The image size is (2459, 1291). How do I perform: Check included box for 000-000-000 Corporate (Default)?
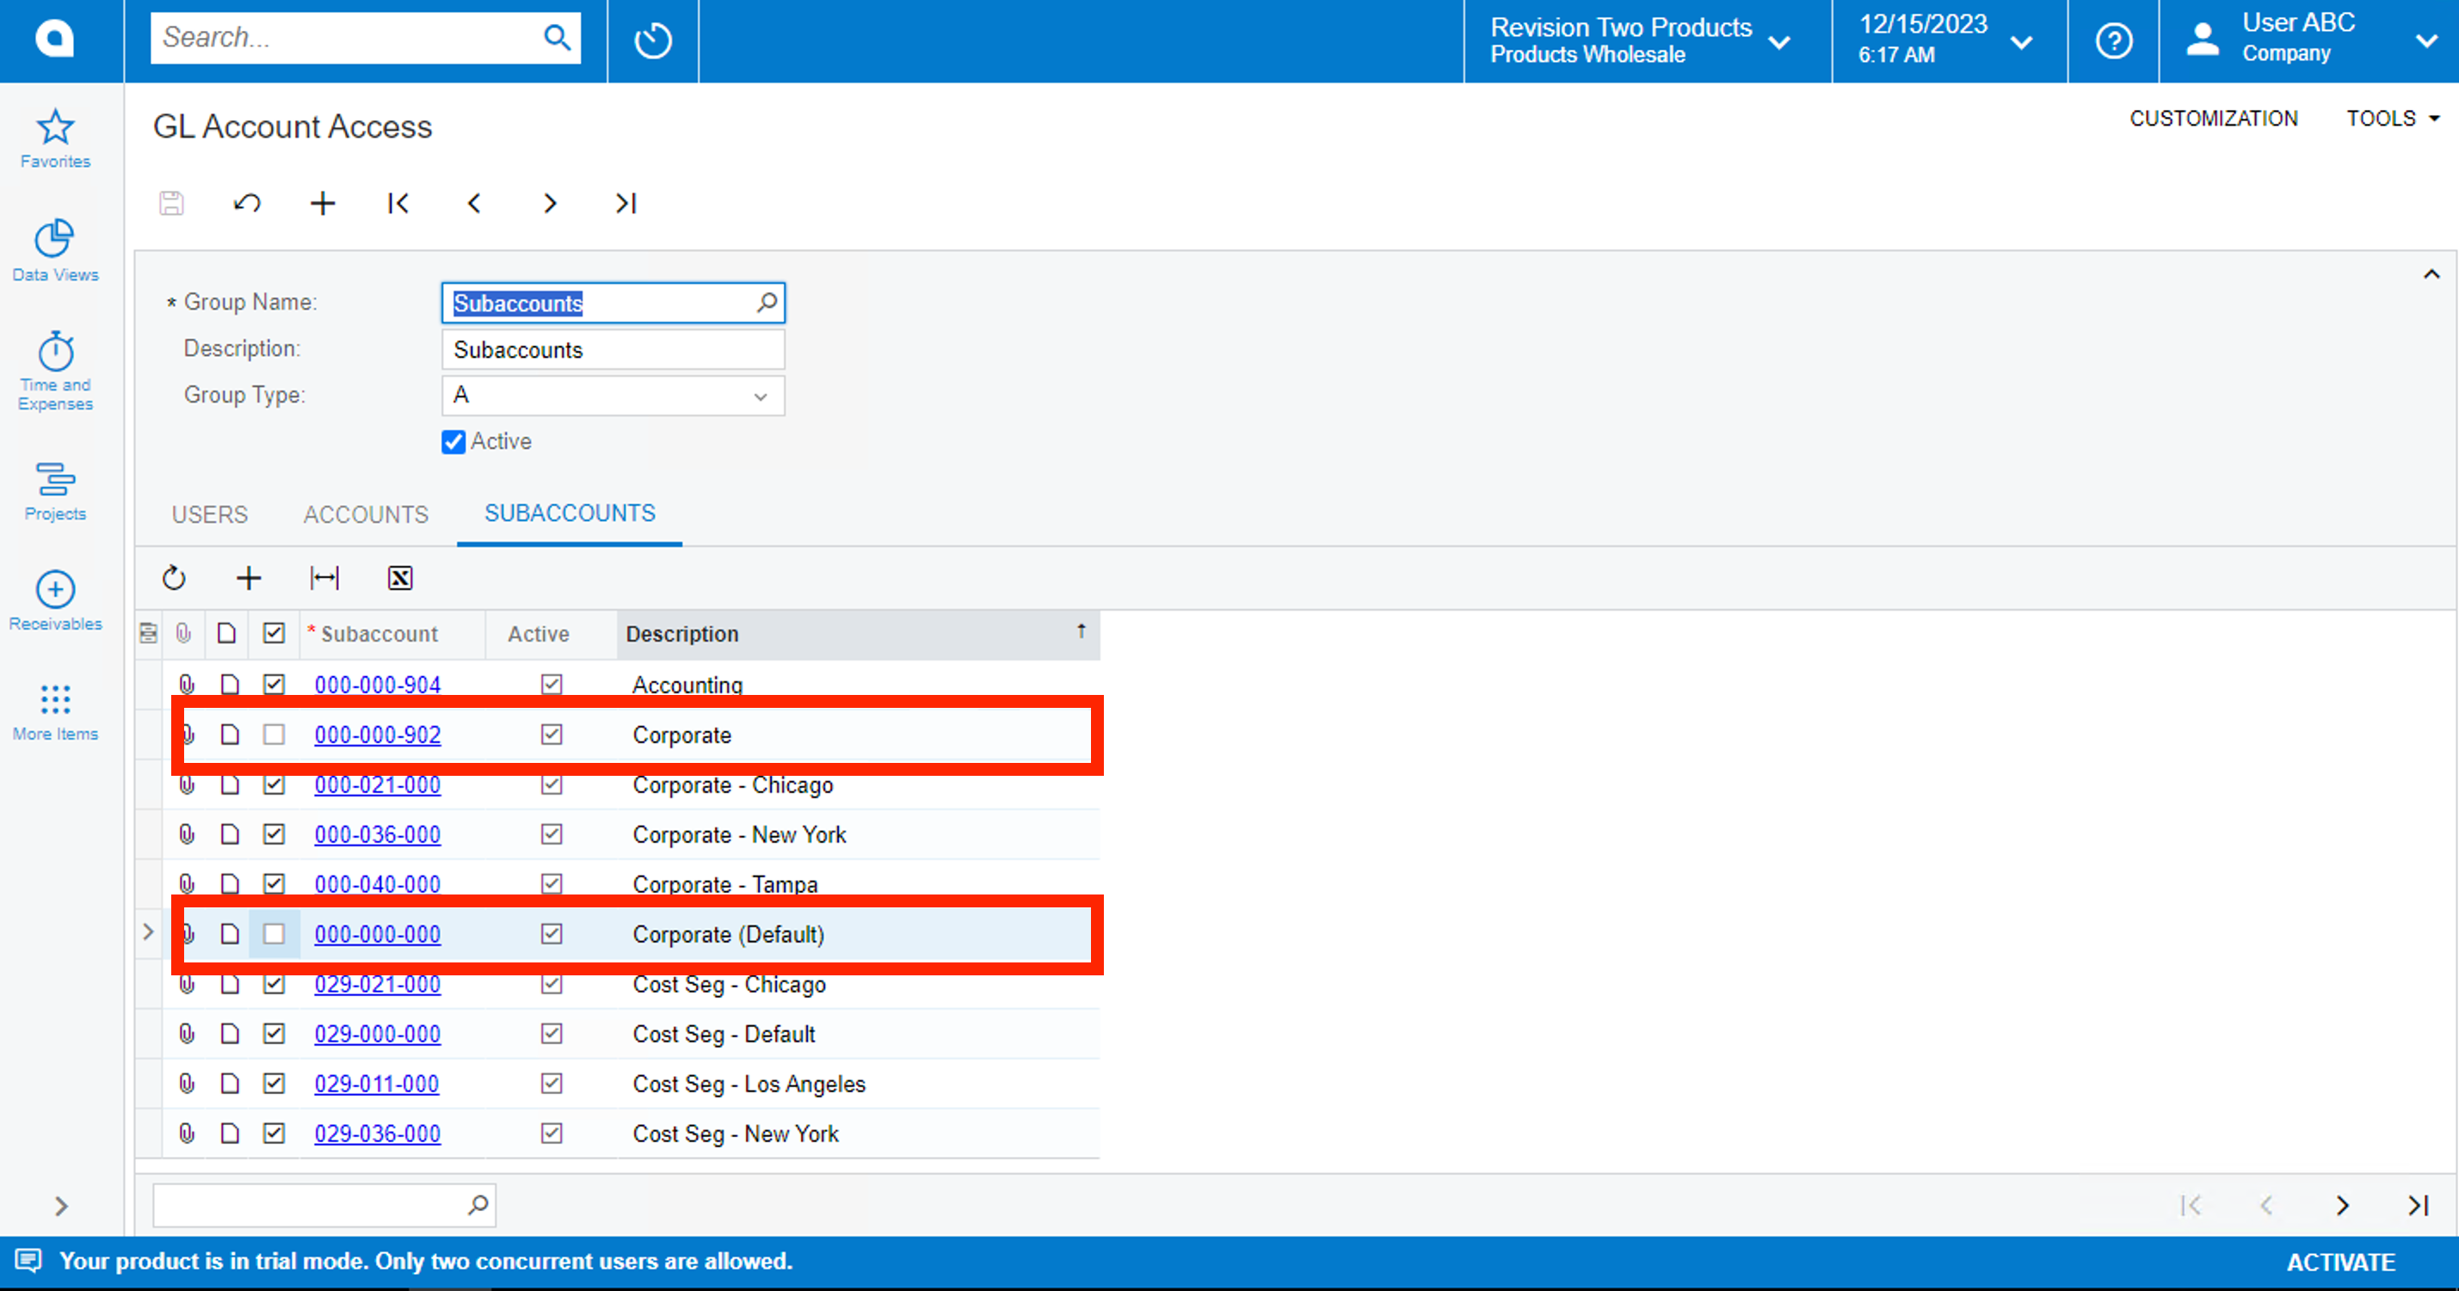274,933
